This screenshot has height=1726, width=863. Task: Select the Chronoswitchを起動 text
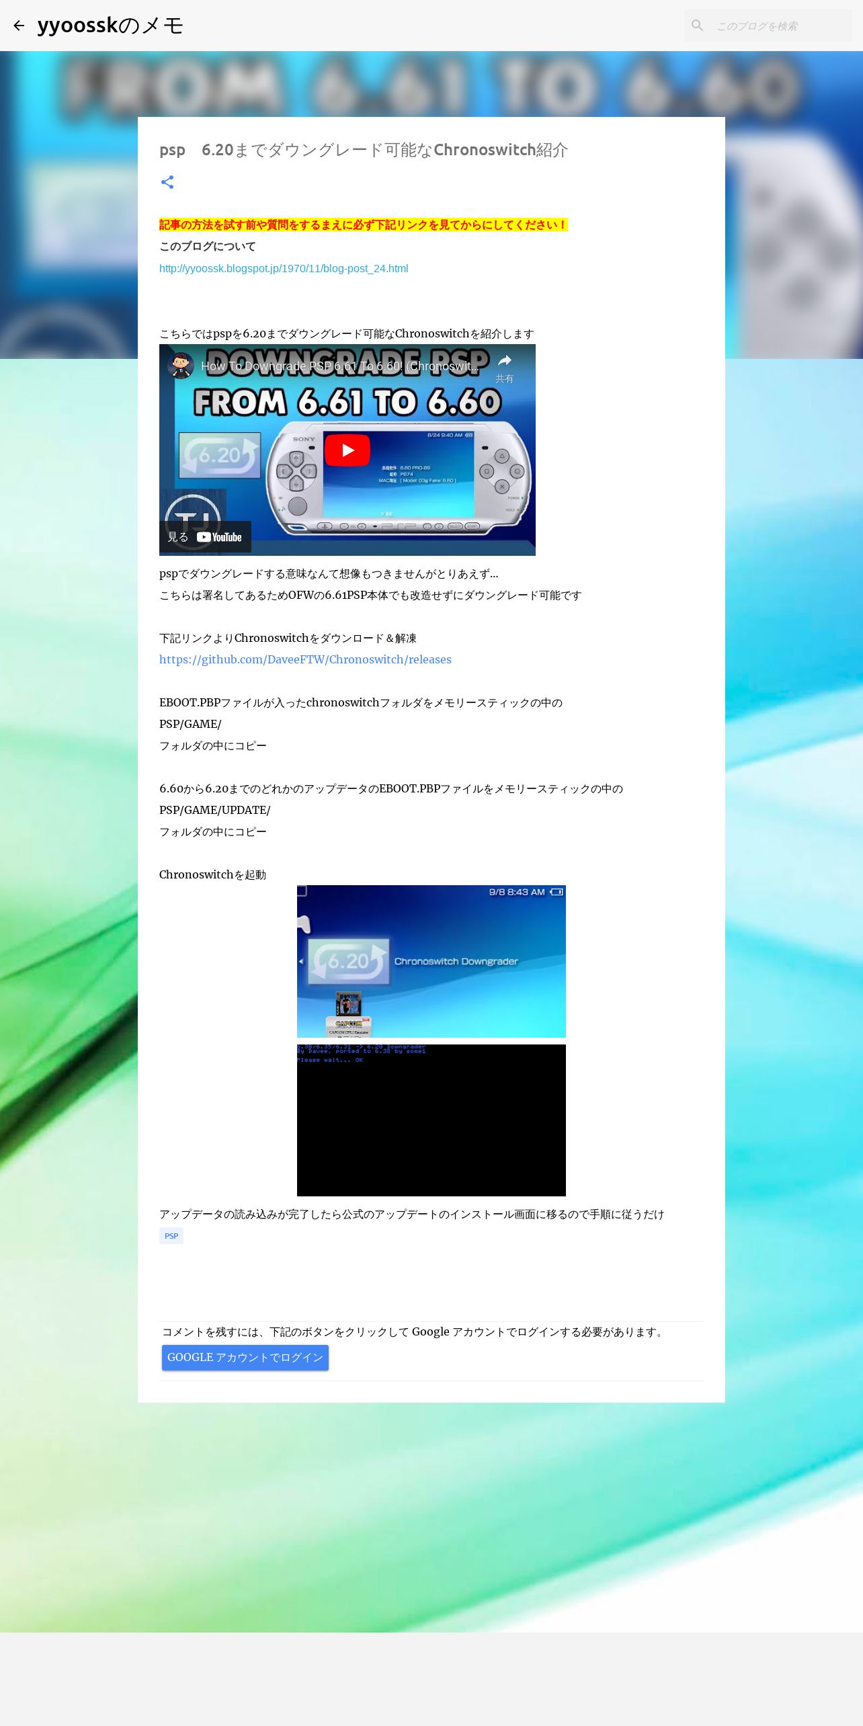point(213,874)
